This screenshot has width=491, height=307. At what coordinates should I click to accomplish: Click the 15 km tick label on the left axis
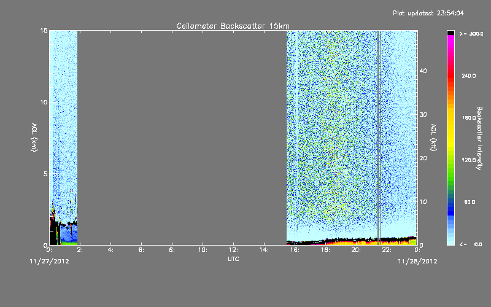44,31
